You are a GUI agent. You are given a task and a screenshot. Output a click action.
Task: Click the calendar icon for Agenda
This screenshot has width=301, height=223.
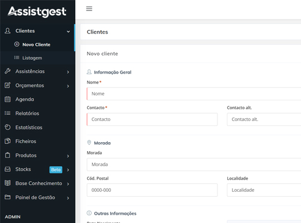[7, 99]
